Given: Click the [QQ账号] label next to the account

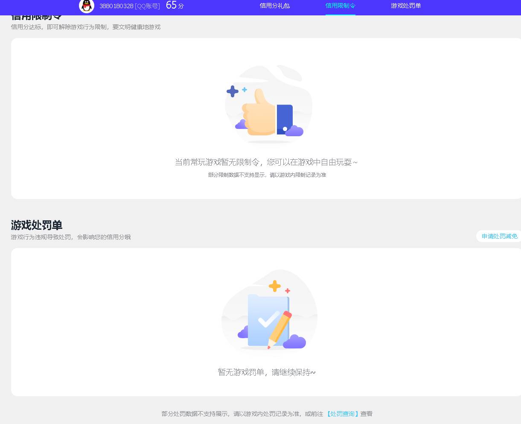Looking at the screenshot, I should click(x=146, y=6).
